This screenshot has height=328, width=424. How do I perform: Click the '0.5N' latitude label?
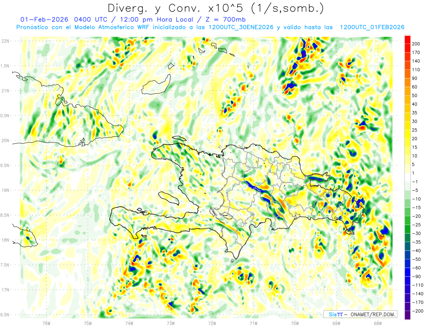5,116
